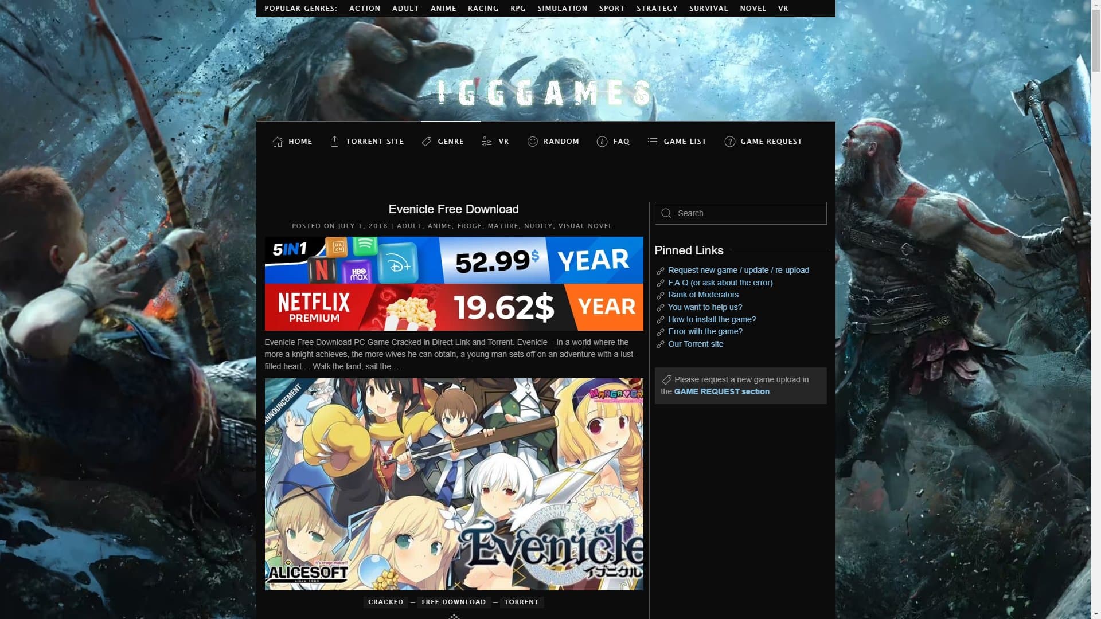Select SPORT genre
The height and width of the screenshot is (619, 1101).
coord(612,9)
